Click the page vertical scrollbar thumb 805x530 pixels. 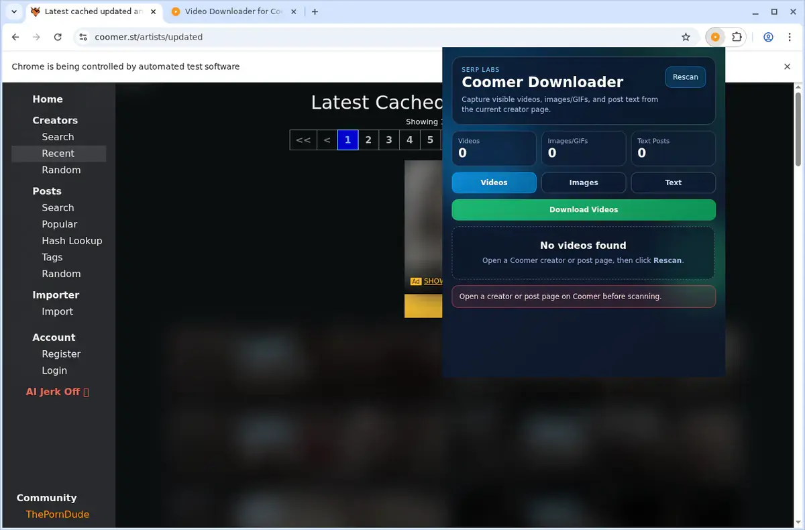click(798, 129)
